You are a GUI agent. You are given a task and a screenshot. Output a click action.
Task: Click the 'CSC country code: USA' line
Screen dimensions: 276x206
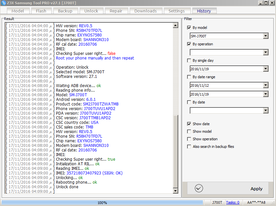(x=77, y=123)
